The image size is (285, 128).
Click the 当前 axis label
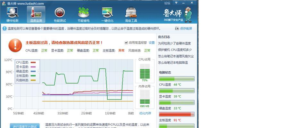pos(131,113)
